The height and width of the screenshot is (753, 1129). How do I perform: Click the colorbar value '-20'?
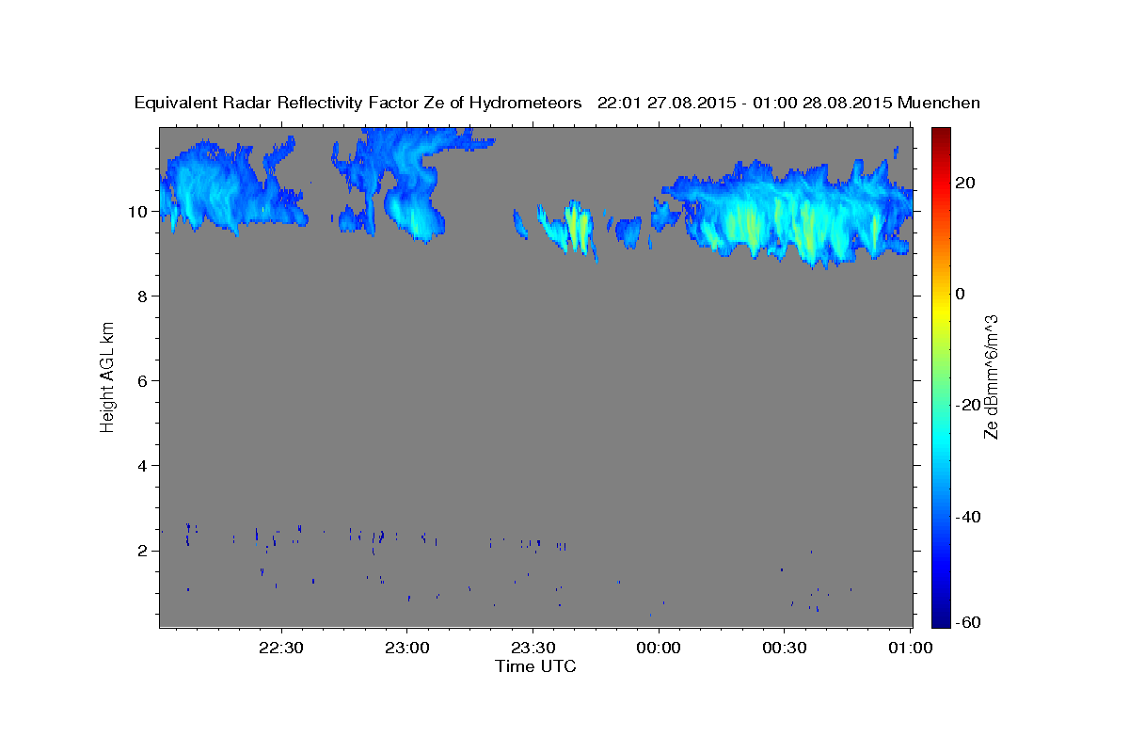(x=966, y=405)
